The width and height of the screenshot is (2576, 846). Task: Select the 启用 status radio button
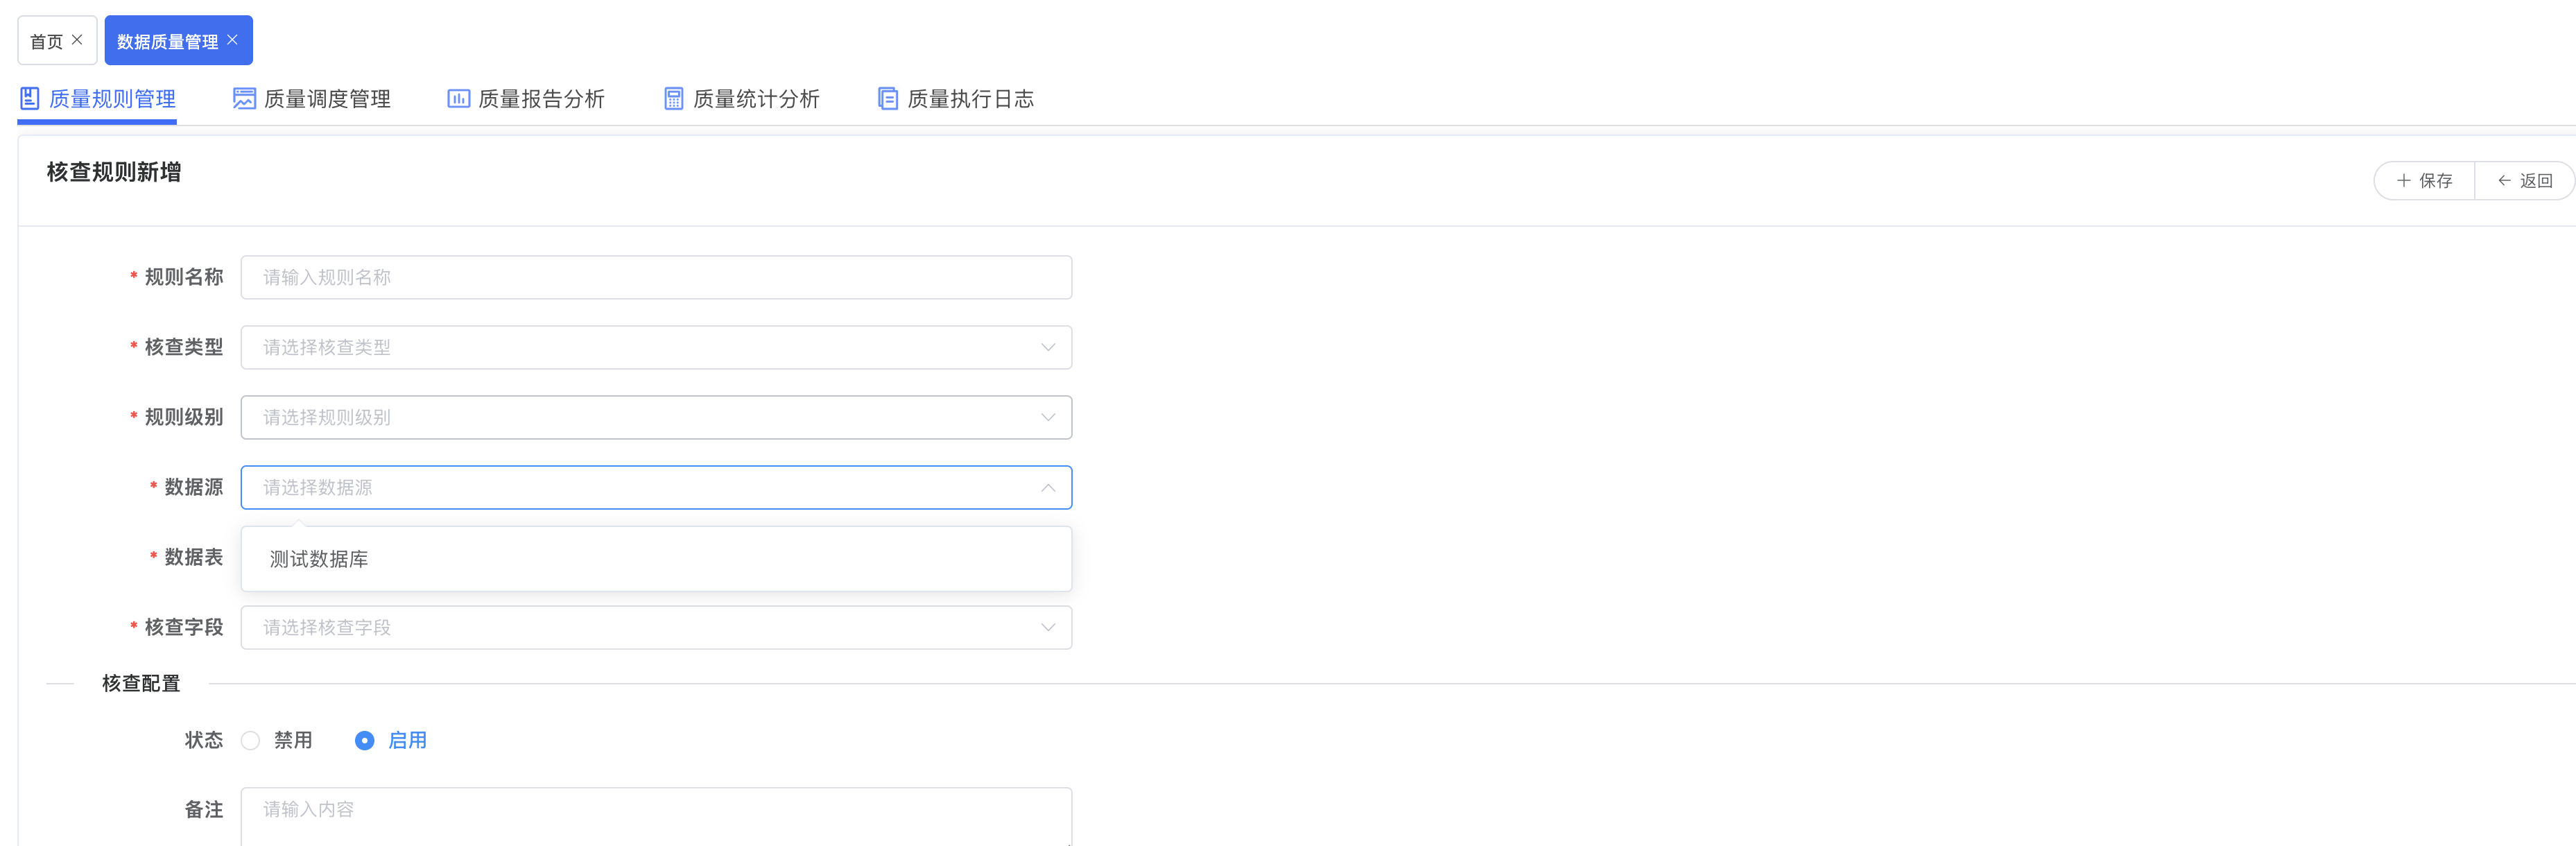tap(365, 740)
